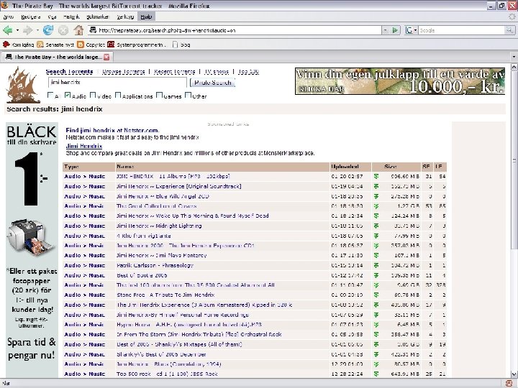Click the page scrollbar up arrow
This screenshot has height=388, width=518.
pos(514,67)
